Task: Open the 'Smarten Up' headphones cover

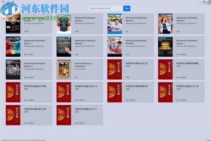Action: pyautogui.click(x=64, y=24)
